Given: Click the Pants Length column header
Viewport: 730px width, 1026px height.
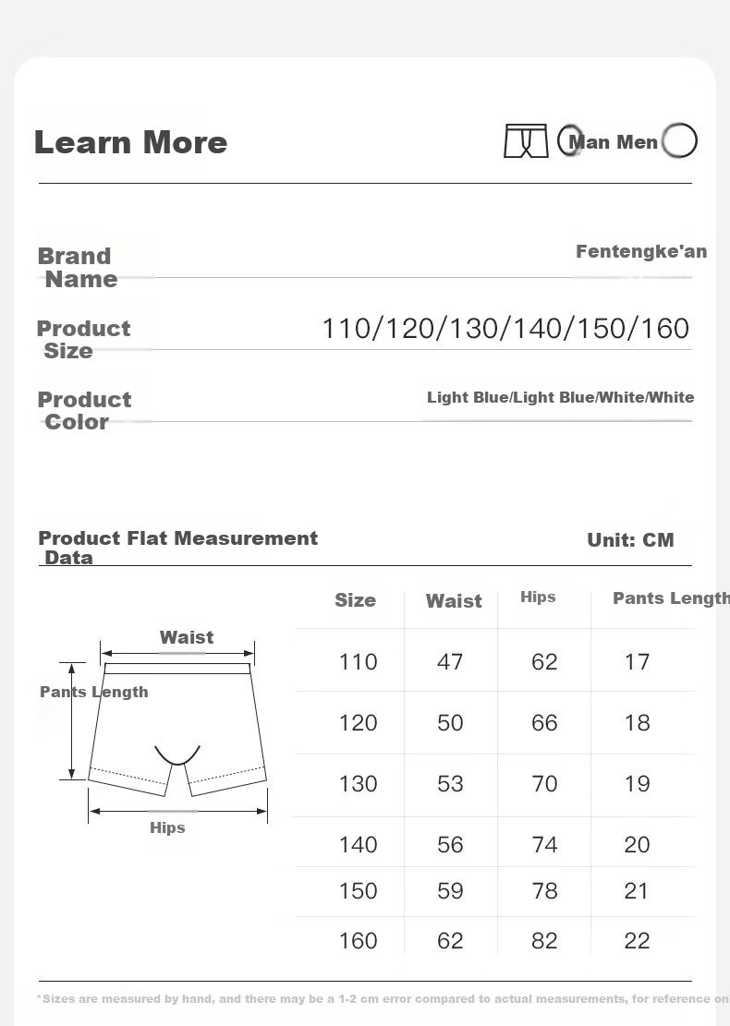Looking at the screenshot, I should (x=671, y=598).
